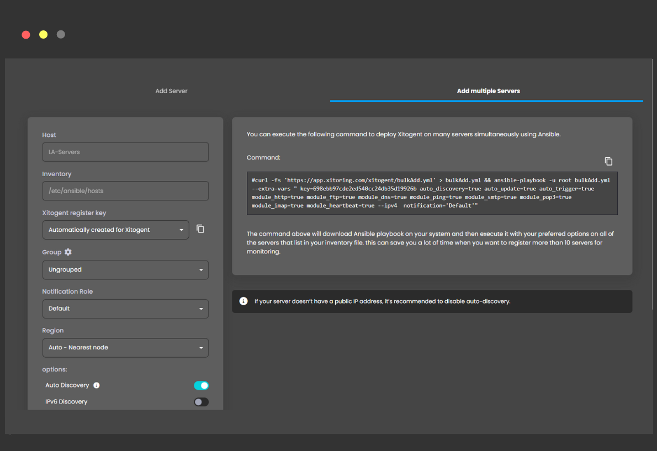Click the 'Xitogent register key' label
The width and height of the screenshot is (657, 451).
74,213
